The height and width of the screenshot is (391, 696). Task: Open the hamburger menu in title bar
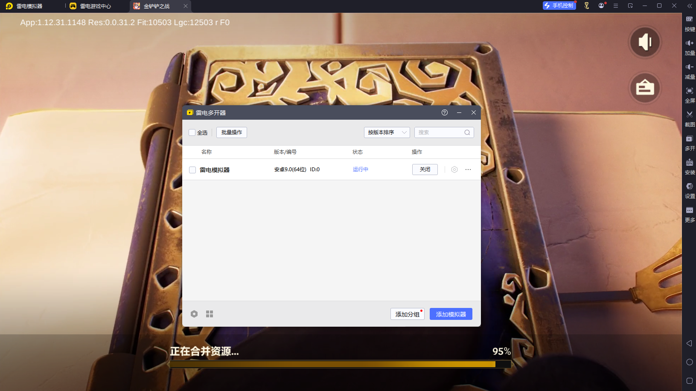(616, 6)
